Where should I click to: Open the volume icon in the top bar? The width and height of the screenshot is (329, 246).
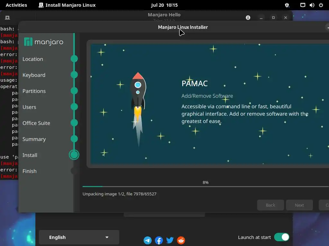tap(312, 5)
